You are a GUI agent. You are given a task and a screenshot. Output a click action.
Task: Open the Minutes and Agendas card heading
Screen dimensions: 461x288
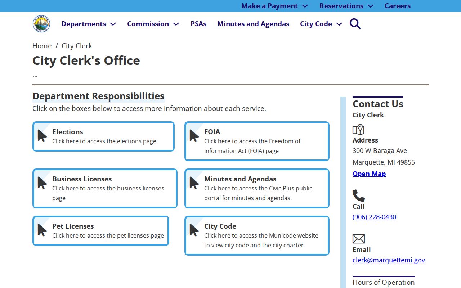point(240,179)
